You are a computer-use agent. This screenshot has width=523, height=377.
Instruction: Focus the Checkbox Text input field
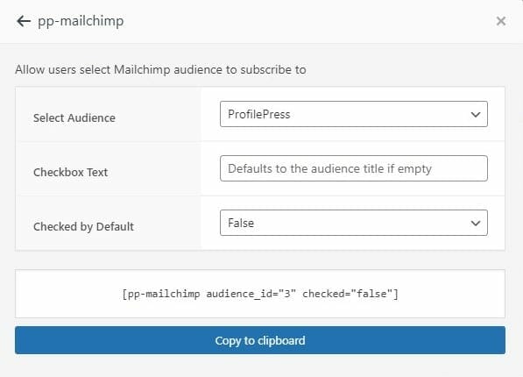pos(354,168)
